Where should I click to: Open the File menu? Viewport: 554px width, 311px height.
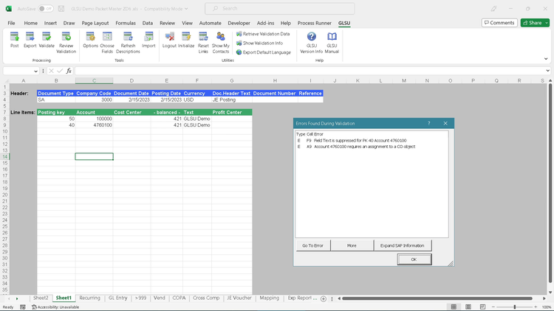(11, 23)
